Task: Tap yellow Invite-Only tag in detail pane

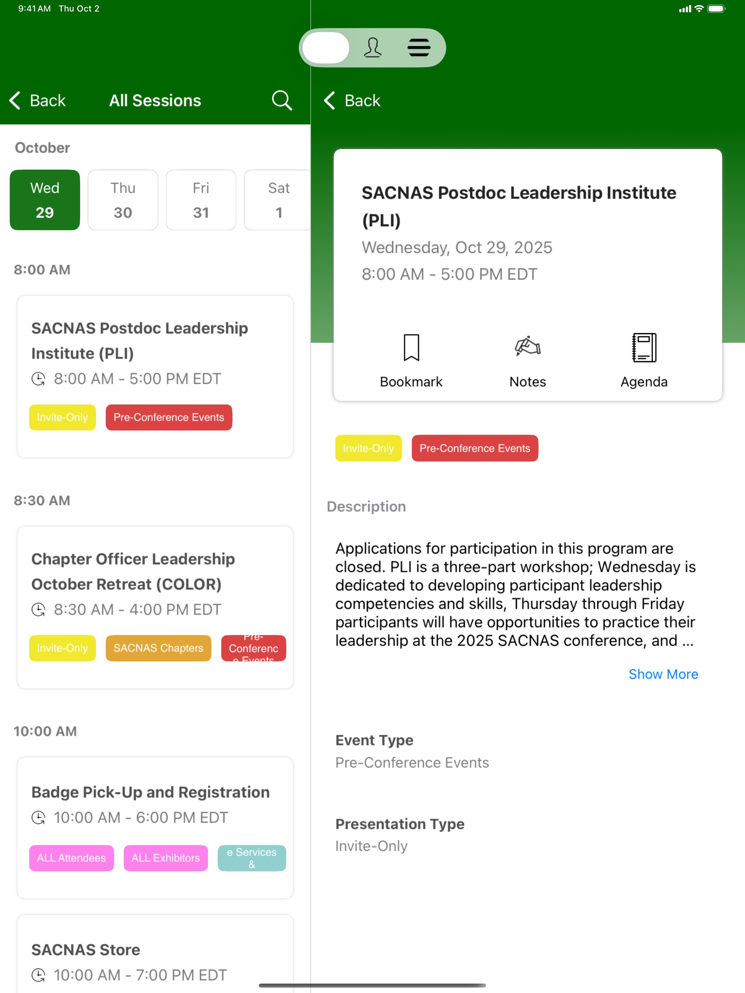Action: coord(368,448)
